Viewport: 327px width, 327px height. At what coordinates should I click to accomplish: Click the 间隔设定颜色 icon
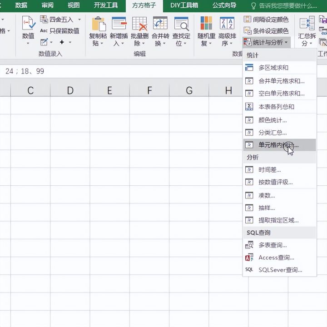point(248,19)
